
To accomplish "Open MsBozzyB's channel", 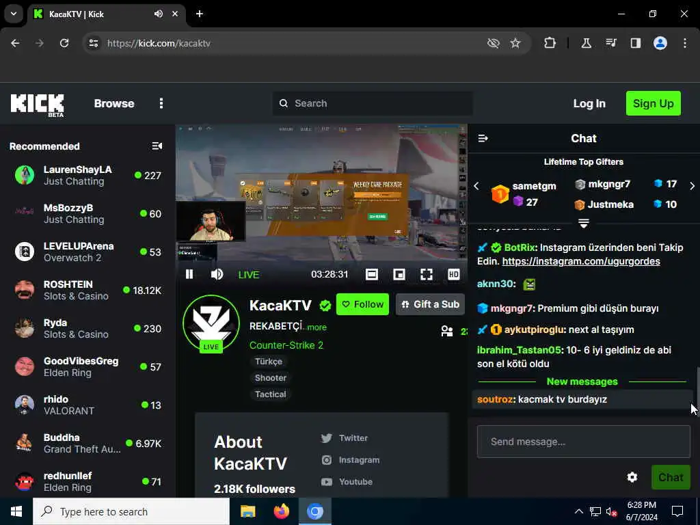I will [x=87, y=214].
